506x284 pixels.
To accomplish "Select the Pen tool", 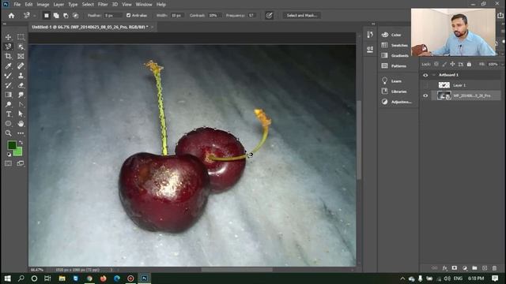I will [21, 104].
